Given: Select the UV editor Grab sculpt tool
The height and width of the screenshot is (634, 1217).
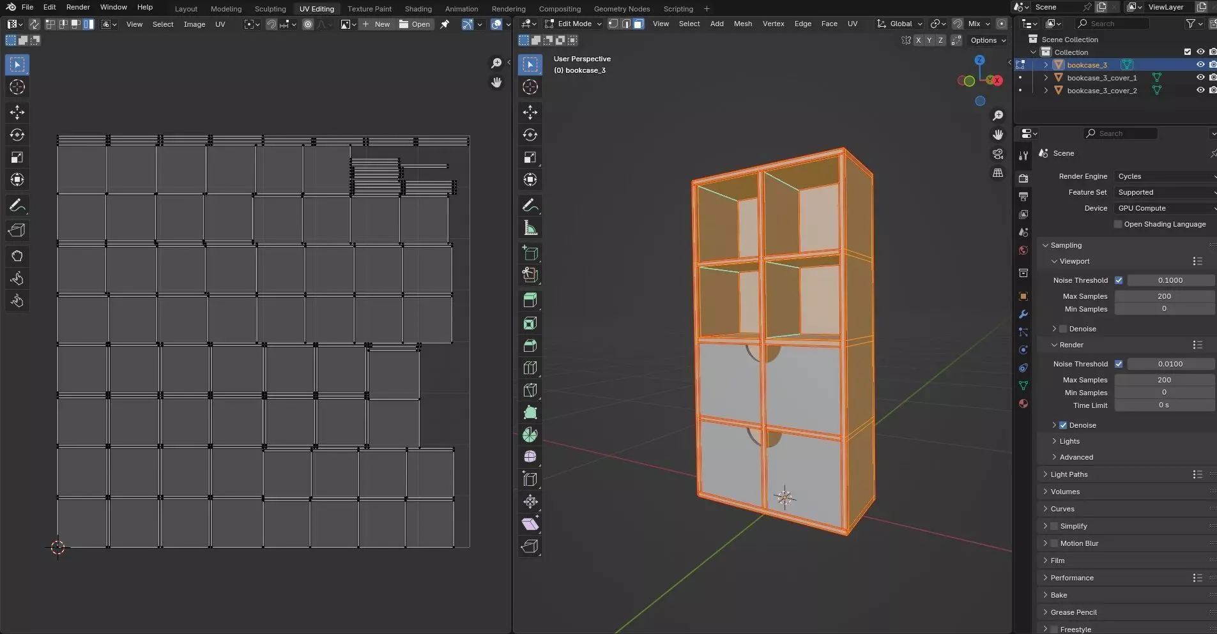Looking at the screenshot, I should [x=17, y=256].
